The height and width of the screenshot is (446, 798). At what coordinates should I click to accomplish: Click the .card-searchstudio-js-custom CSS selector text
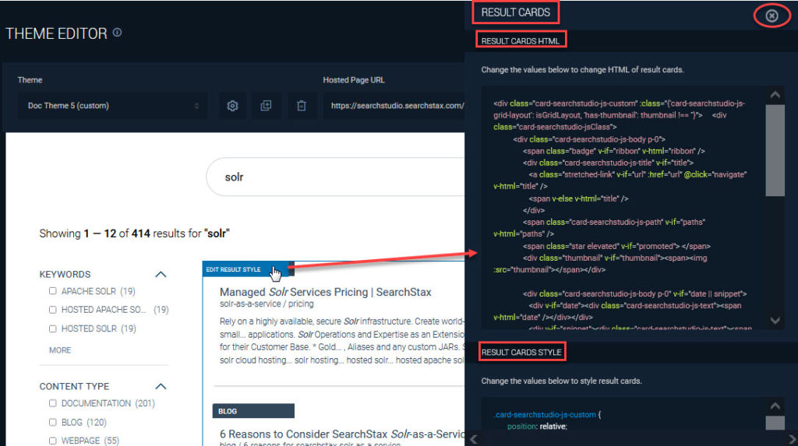pos(545,414)
